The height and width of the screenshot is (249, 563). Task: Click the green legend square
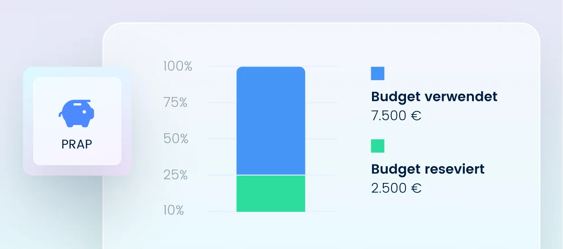point(377,146)
